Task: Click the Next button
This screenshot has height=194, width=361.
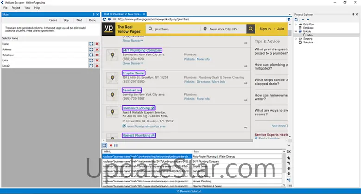Action: [80, 20]
